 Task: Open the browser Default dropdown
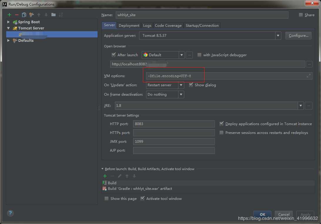pyautogui.click(x=181, y=55)
